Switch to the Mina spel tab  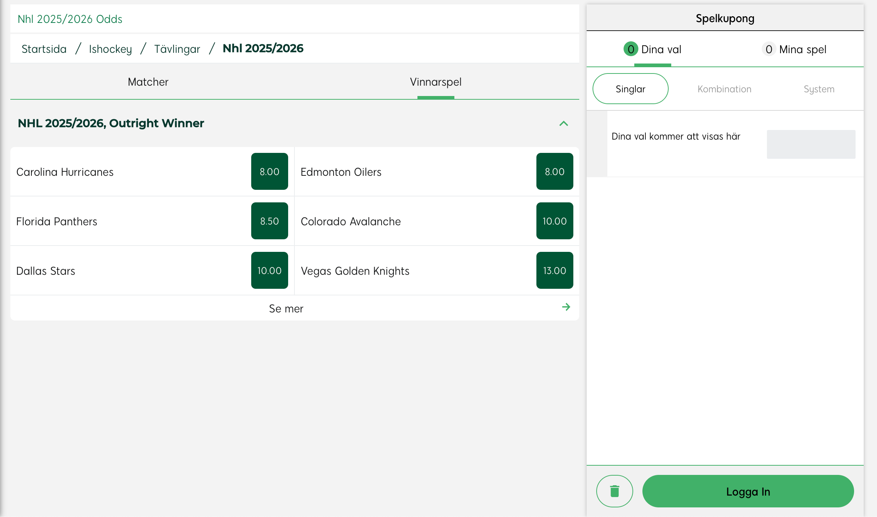click(x=794, y=49)
